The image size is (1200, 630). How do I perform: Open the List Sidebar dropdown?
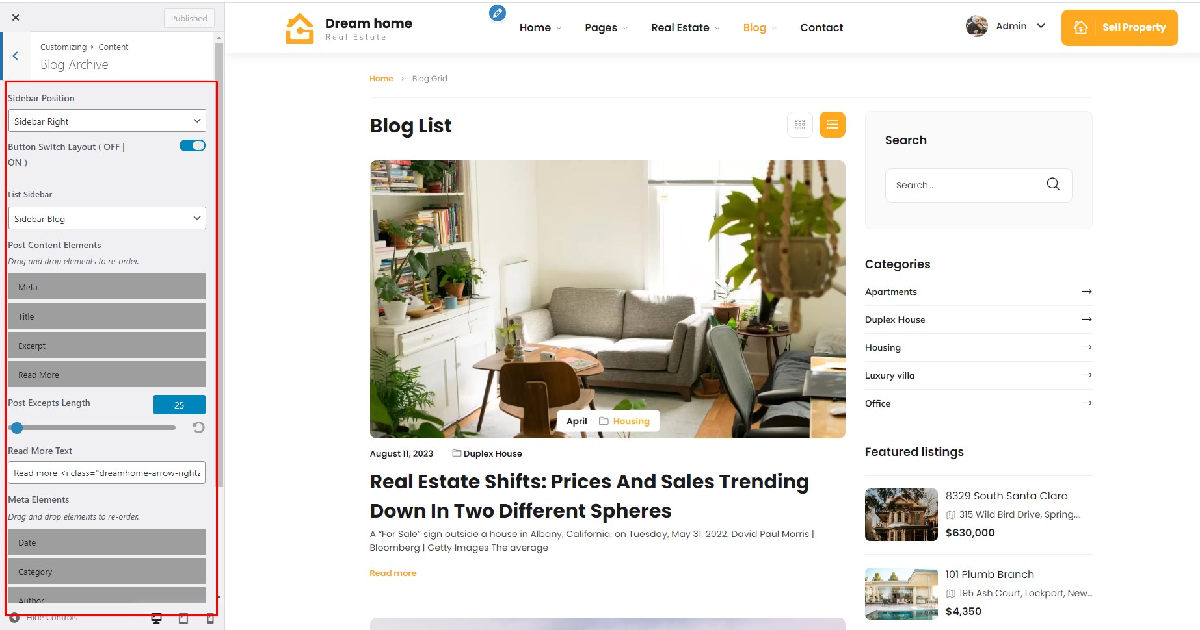click(107, 218)
